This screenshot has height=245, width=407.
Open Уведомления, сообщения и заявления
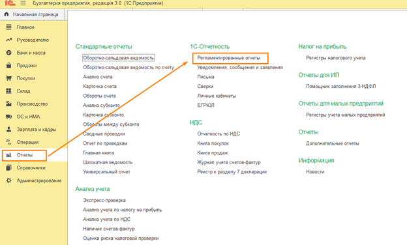click(240, 67)
